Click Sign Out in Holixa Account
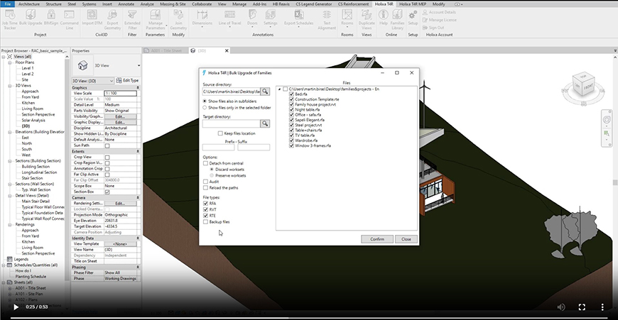This screenshot has width=618, height=320. pyautogui.click(x=433, y=28)
